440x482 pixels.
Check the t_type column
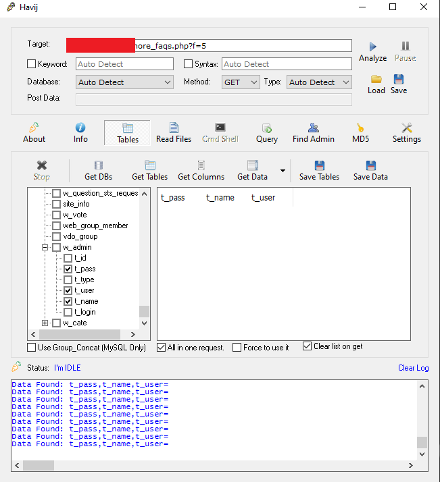pos(68,279)
